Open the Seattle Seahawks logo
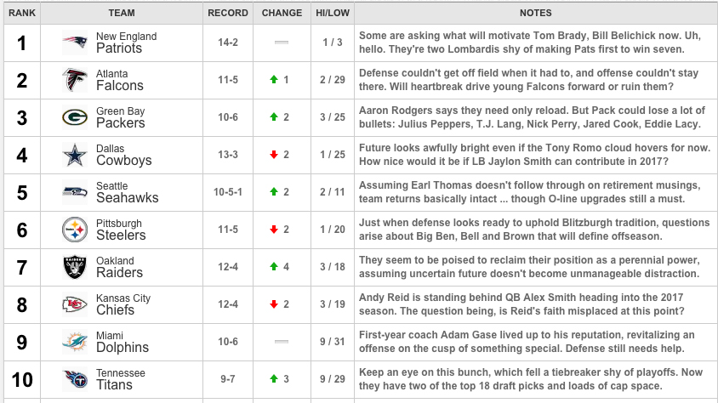The height and width of the screenshot is (403, 718). [75, 192]
